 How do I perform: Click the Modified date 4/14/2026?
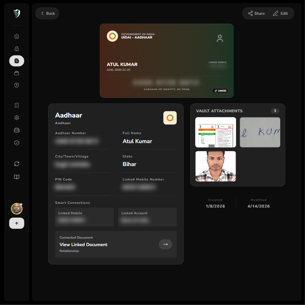259,206
